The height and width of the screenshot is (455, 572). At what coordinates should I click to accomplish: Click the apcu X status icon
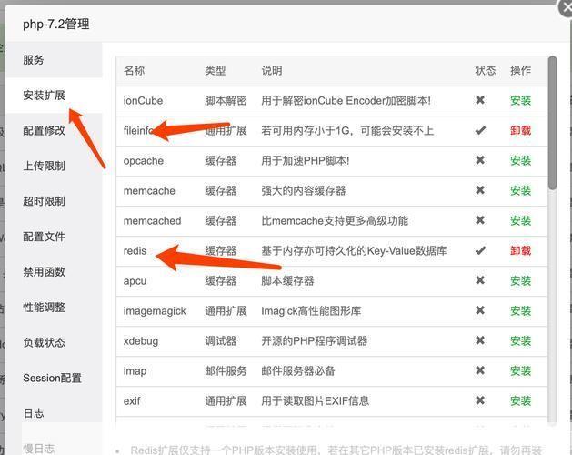pos(480,280)
